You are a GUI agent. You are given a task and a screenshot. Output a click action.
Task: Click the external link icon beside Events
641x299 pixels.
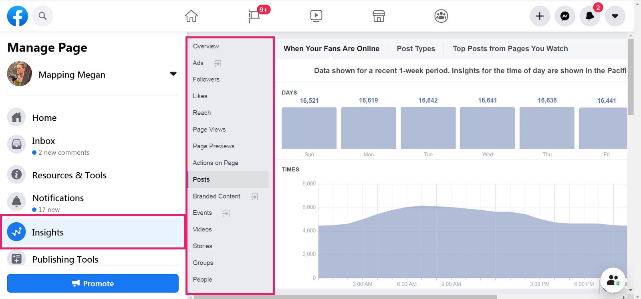226,213
